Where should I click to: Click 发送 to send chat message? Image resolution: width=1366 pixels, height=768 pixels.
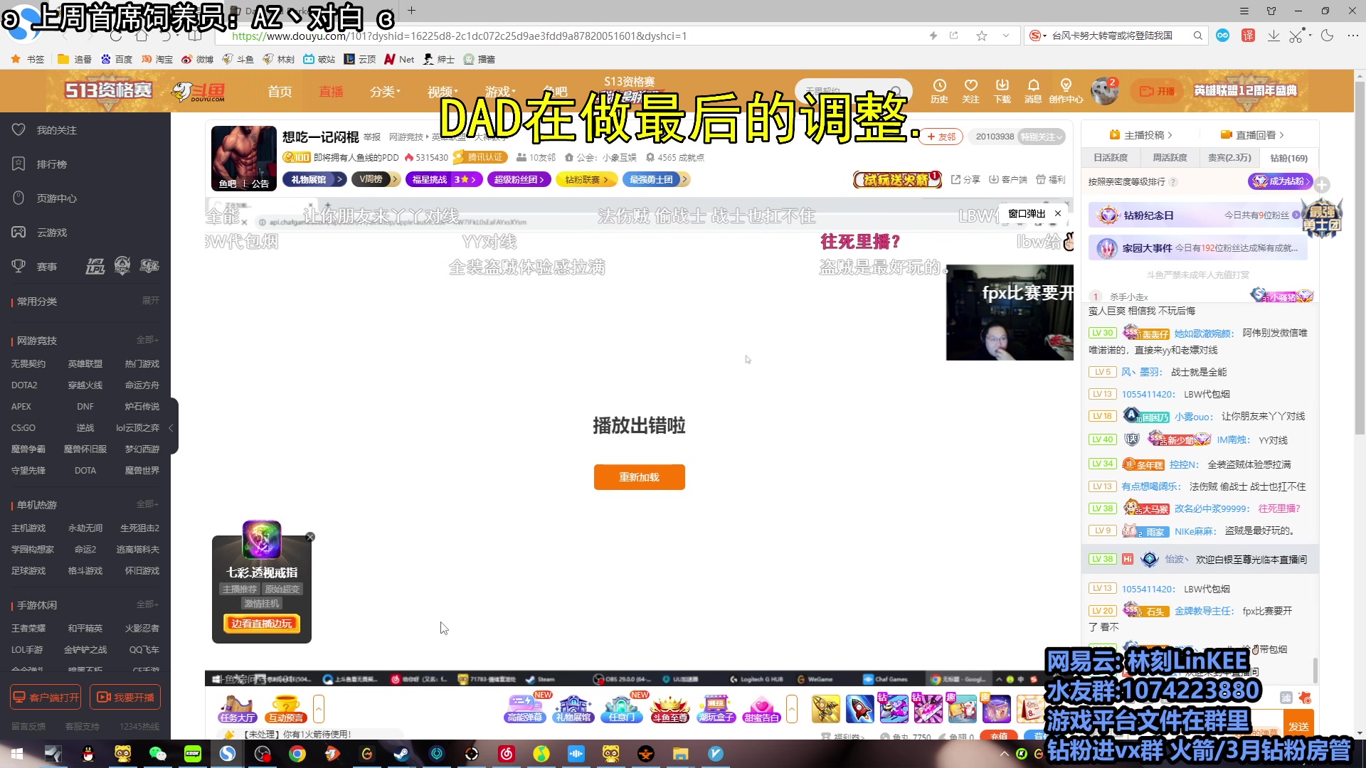(x=1298, y=726)
